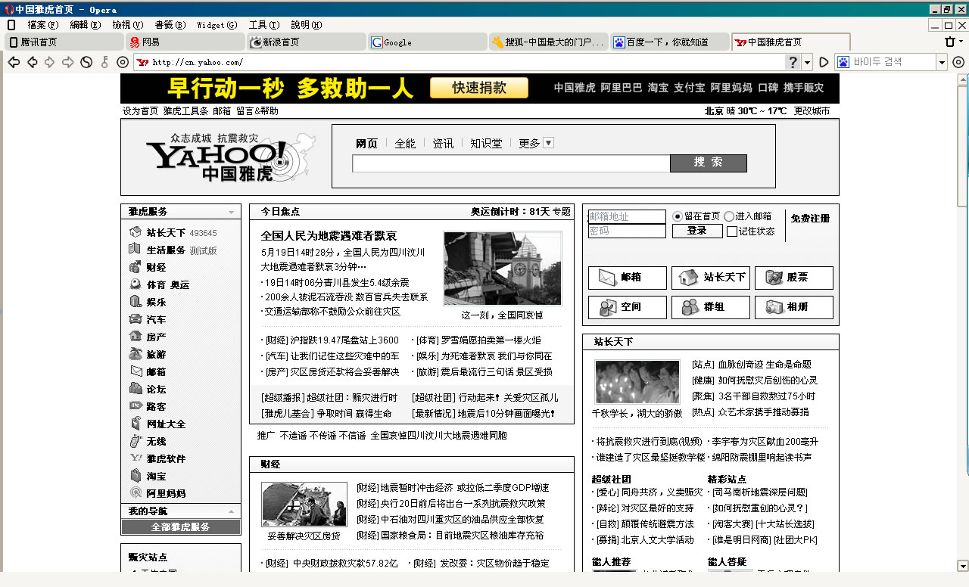Click the 更改城市 weather link

pos(812,111)
